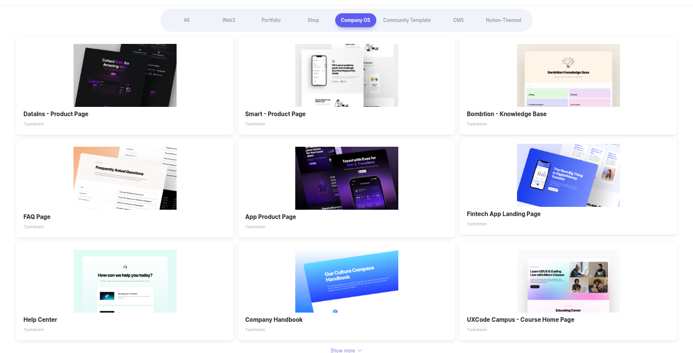The height and width of the screenshot is (353, 693).
Task: Click the DataIns - Product Page title
Action: click(56, 114)
